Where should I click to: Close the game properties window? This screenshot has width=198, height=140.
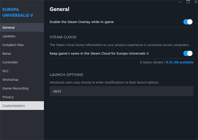click(x=195, y=2)
